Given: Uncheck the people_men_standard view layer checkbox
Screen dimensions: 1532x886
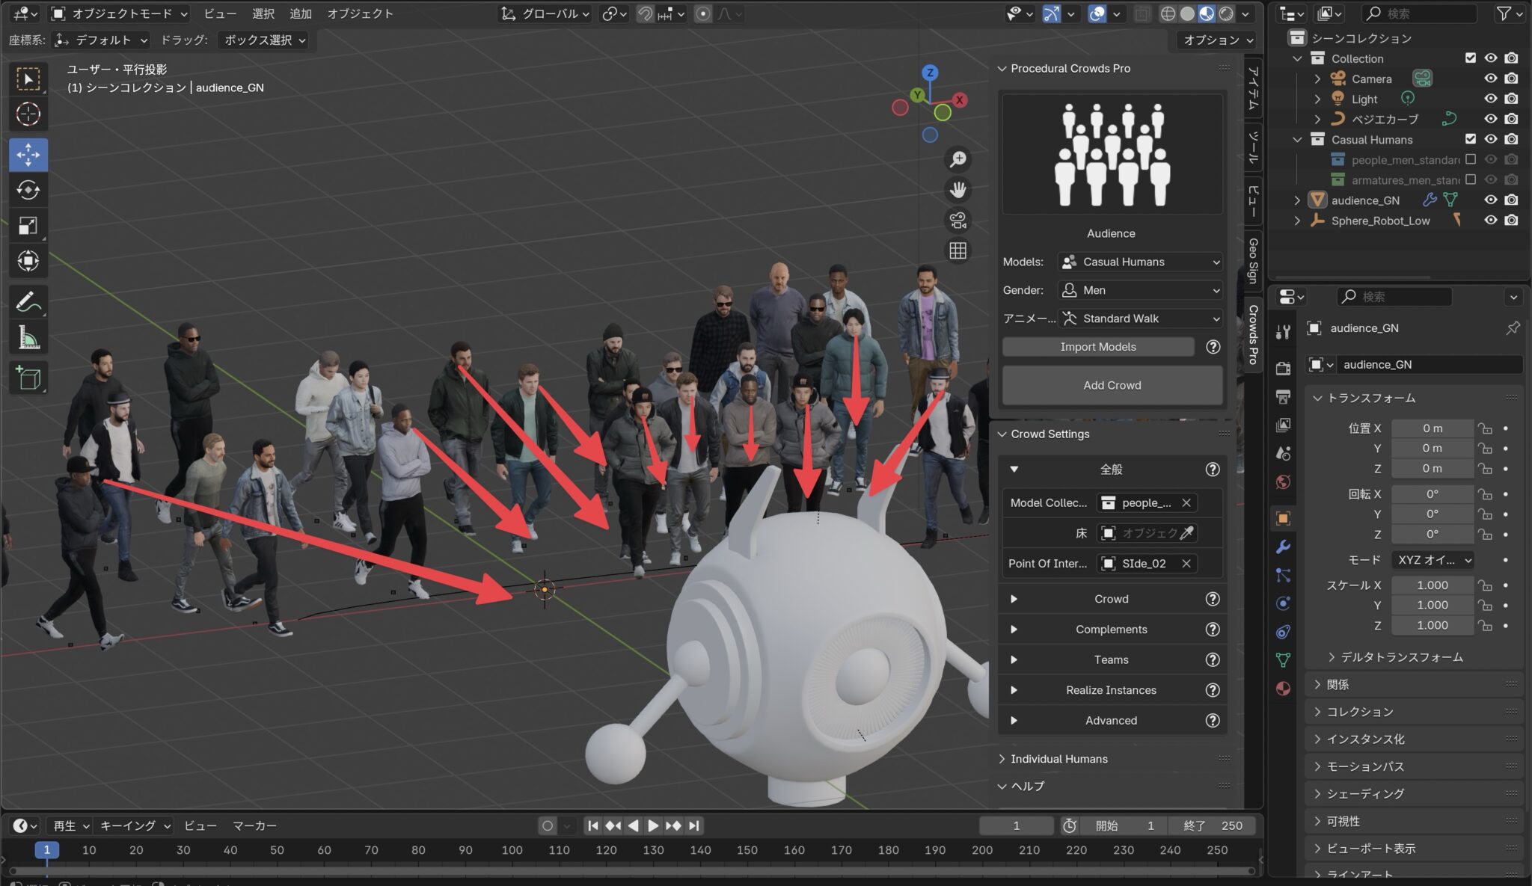Looking at the screenshot, I should (1470, 159).
